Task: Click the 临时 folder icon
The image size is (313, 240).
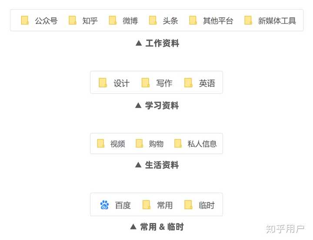Action: click(188, 205)
